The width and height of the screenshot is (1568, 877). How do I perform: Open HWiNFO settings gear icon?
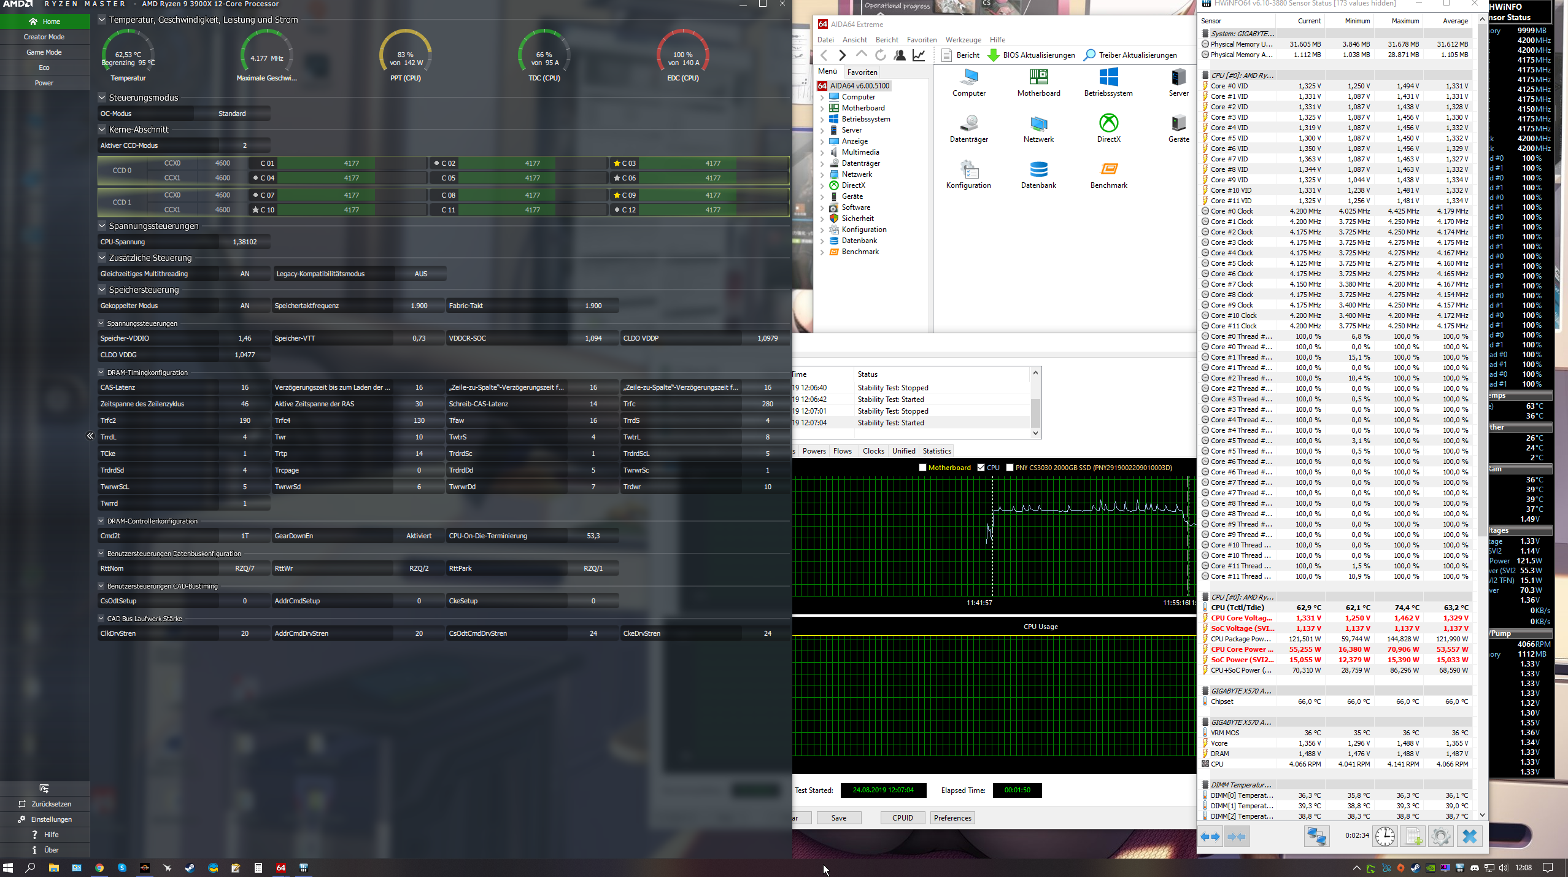point(1440,836)
